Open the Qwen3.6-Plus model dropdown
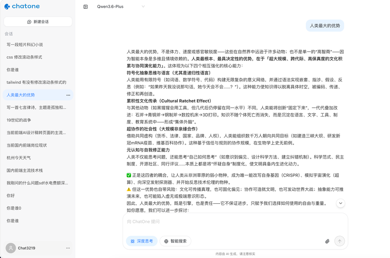The height and width of the screenshot is (258, 390). pyautogui.click(x=120, y=7)
